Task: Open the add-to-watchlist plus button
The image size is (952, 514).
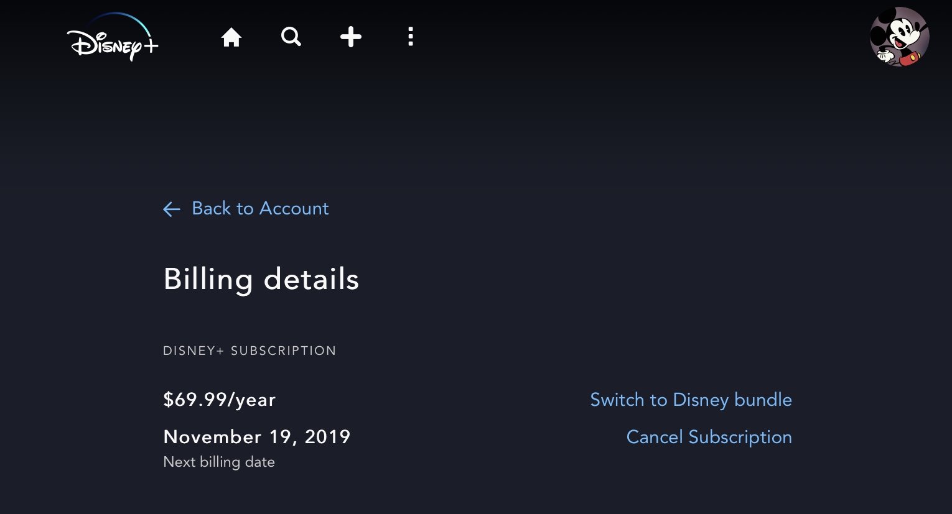Action: pos(350,37)
